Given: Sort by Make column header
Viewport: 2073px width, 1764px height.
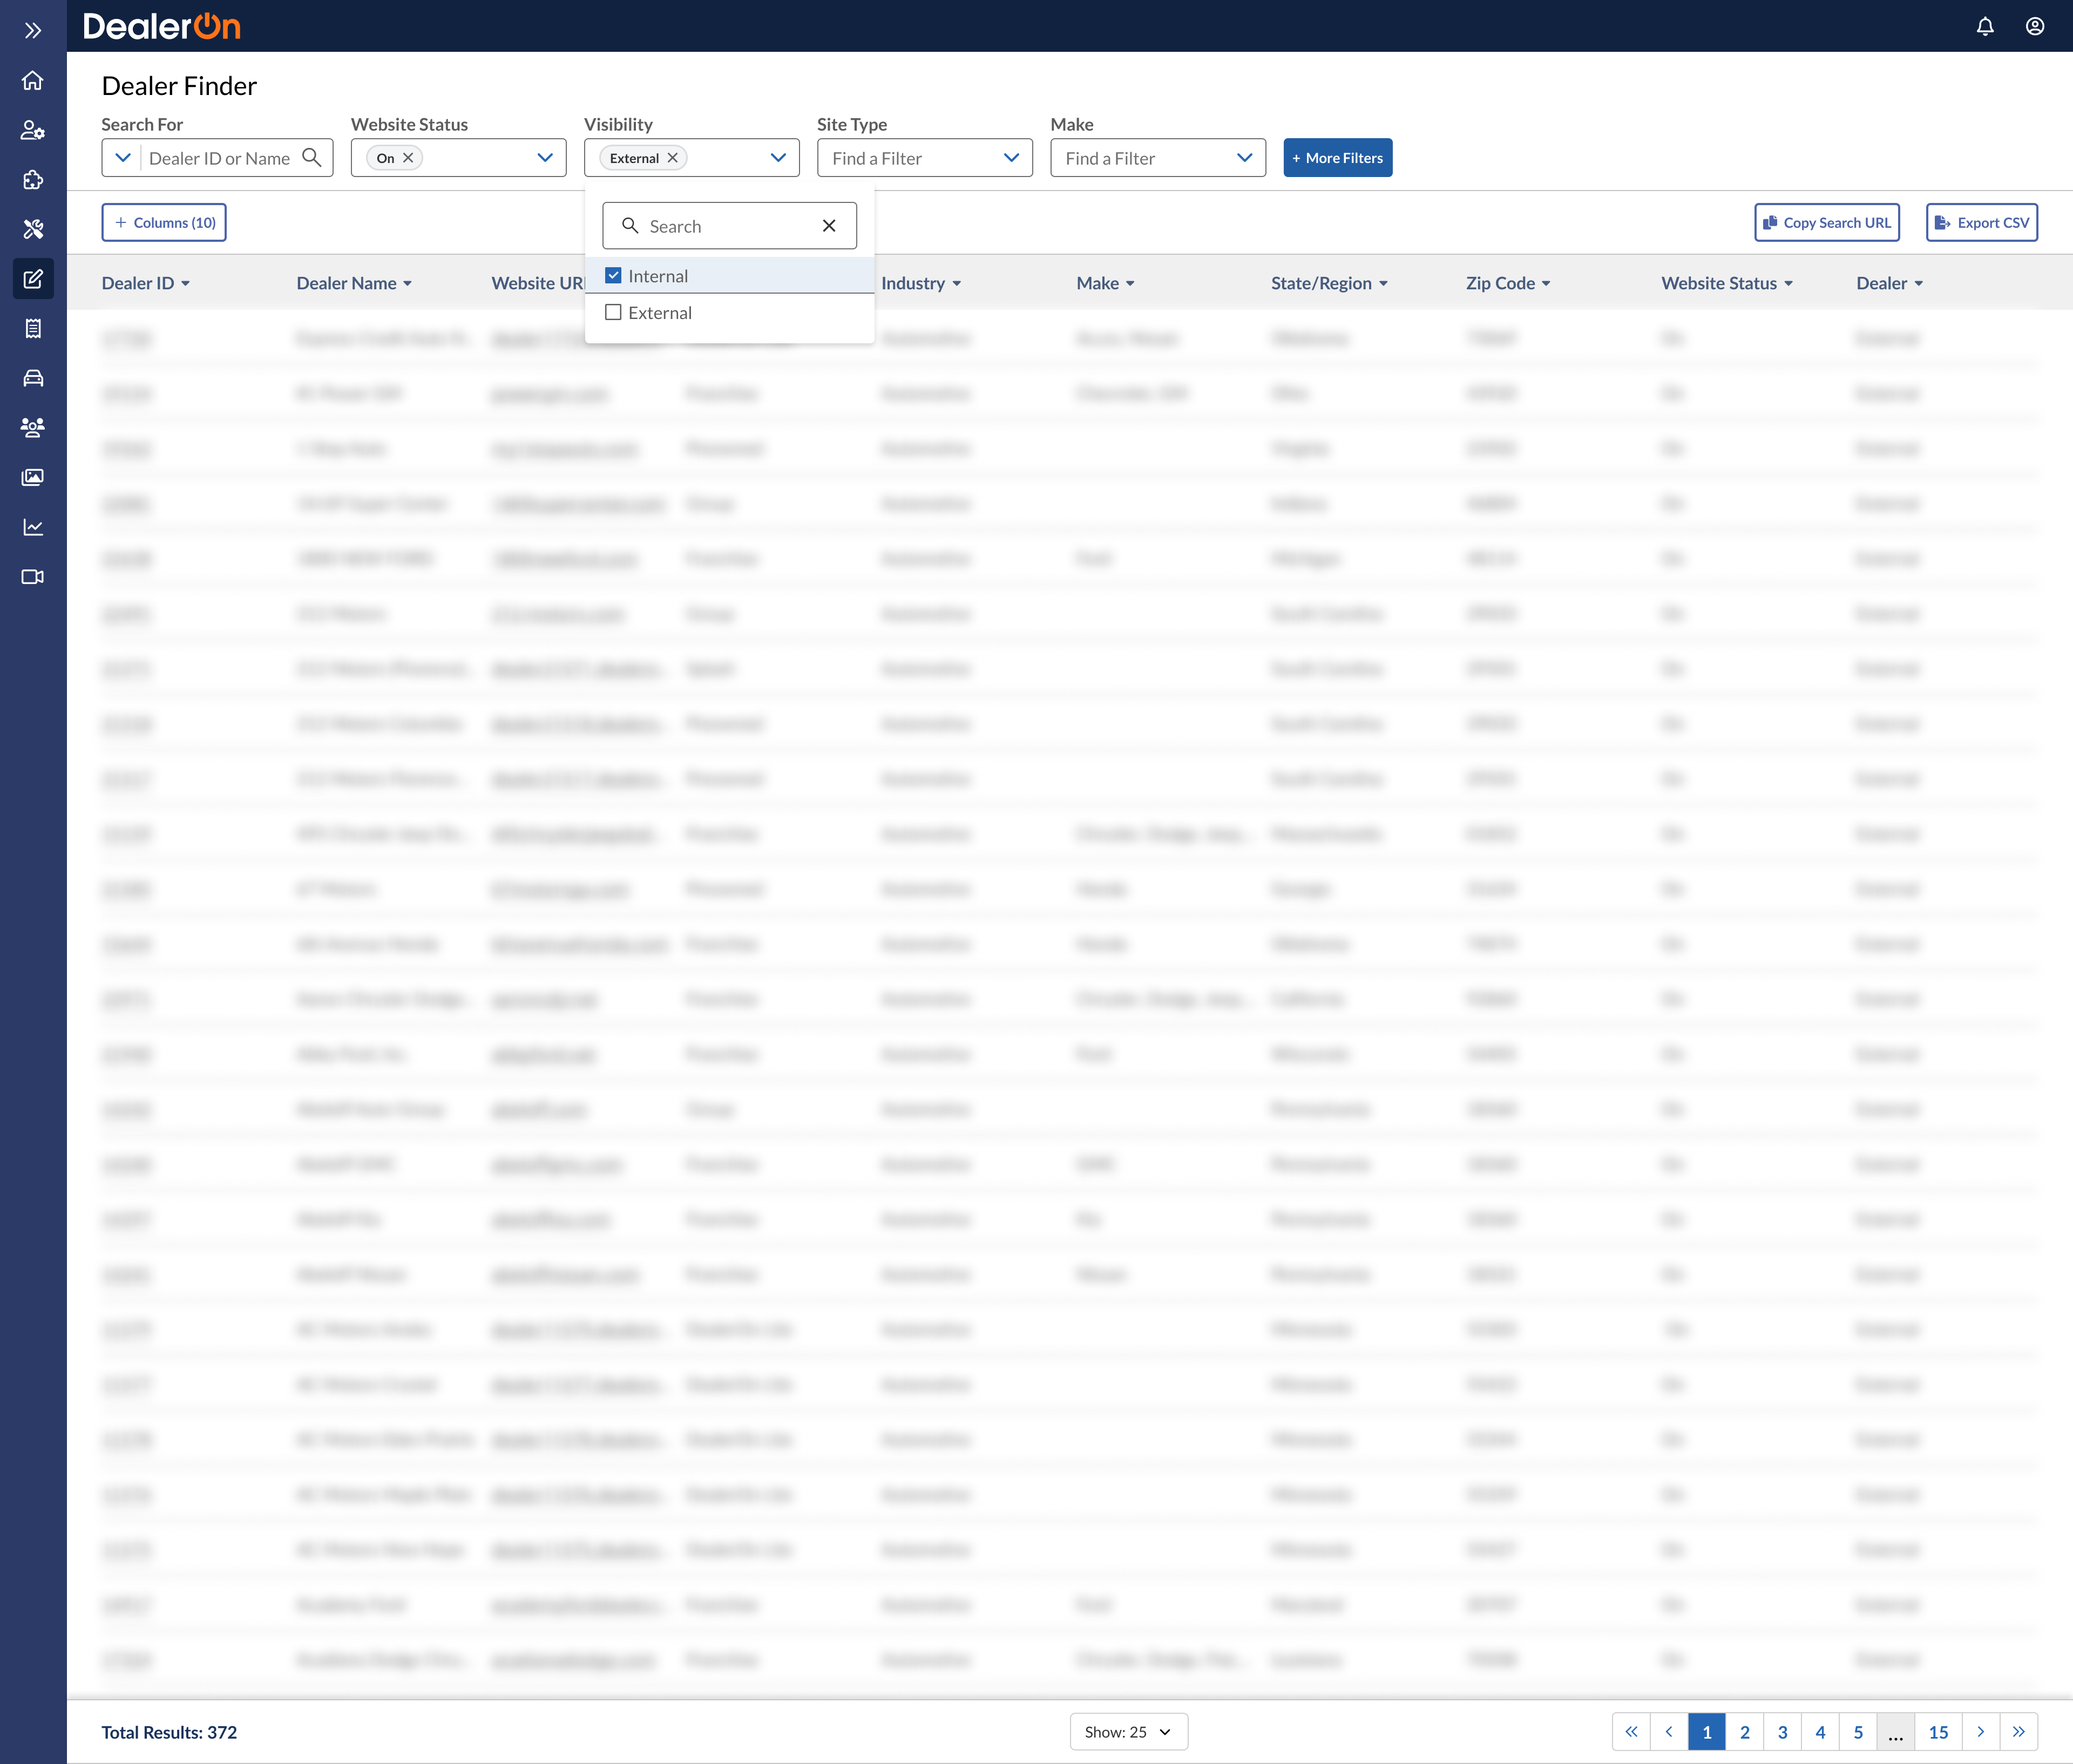Looking at the screenshot, I should click(x=1106, y=283).
